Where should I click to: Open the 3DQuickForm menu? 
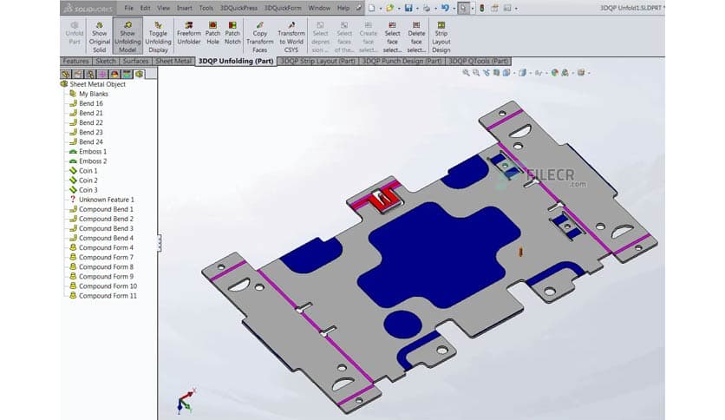click(x=283, y=8)
